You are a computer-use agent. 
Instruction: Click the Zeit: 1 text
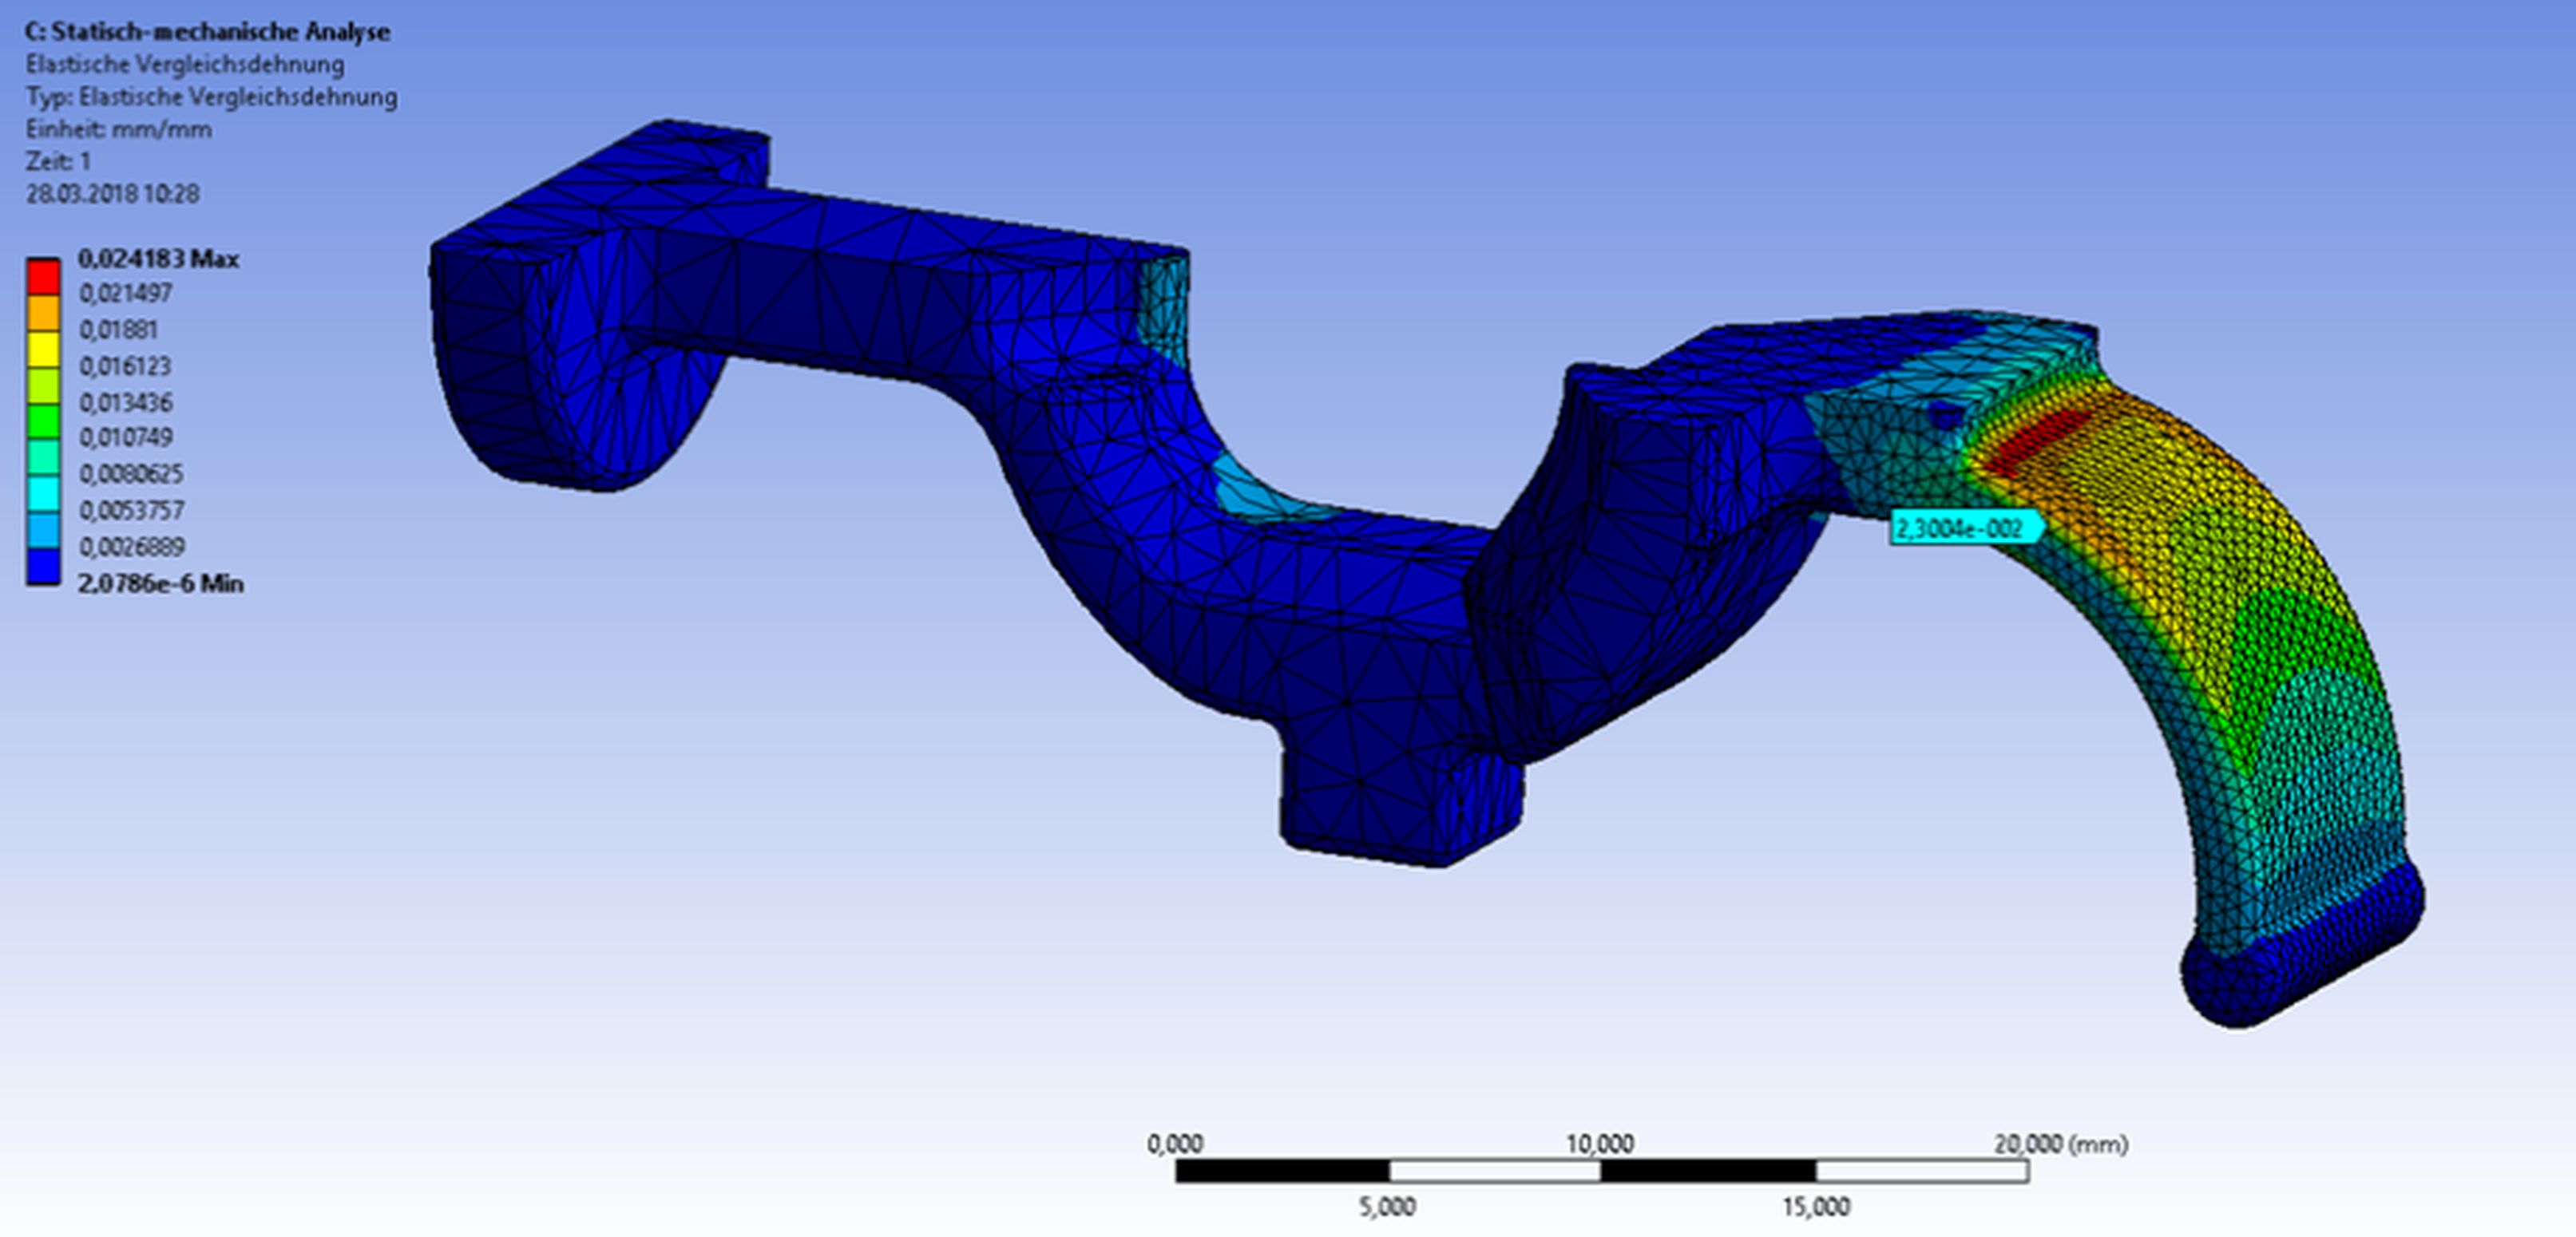point(58,161)
